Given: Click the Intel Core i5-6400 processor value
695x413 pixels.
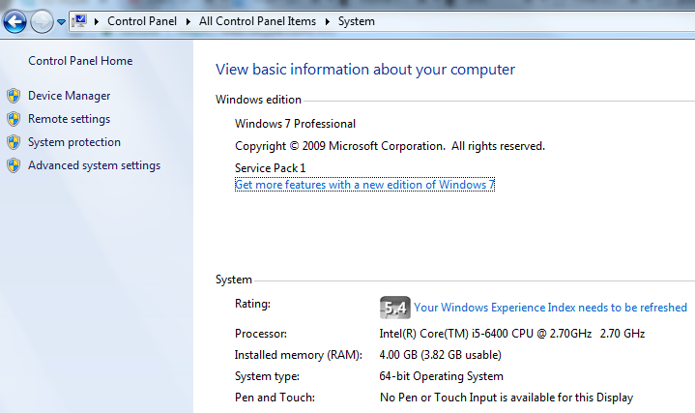Looking at the screenshot, I should (x=512, y=334).
